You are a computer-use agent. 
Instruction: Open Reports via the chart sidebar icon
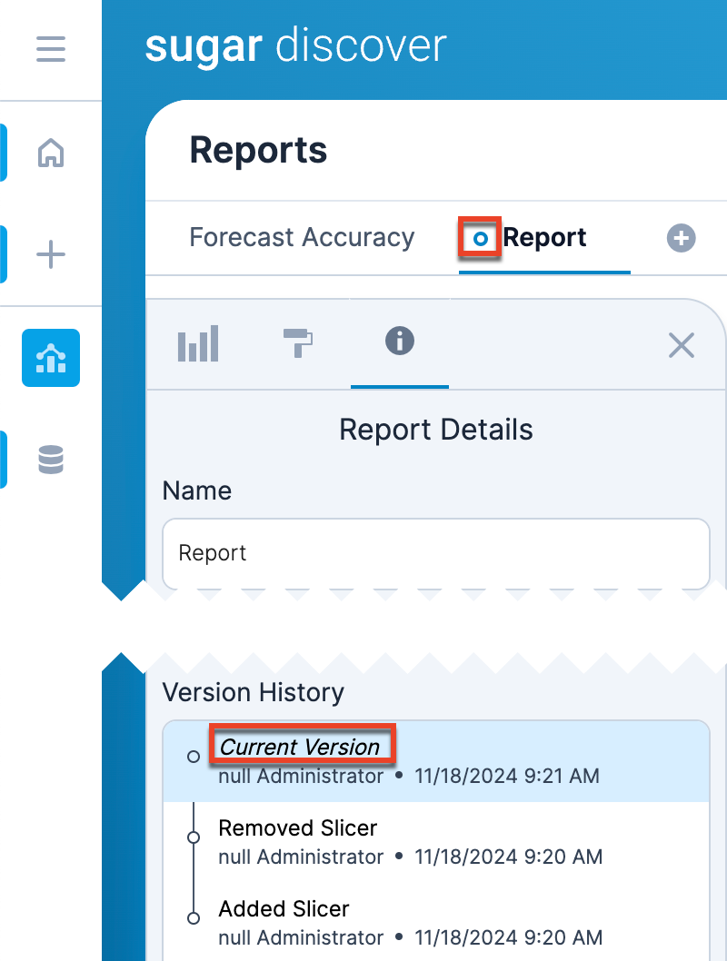51,358
